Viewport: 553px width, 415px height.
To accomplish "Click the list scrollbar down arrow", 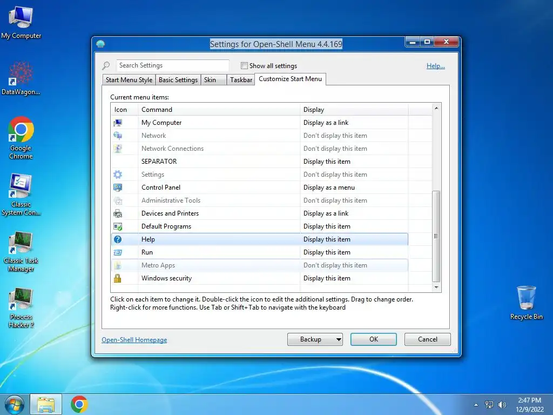I will coord(436,287).
